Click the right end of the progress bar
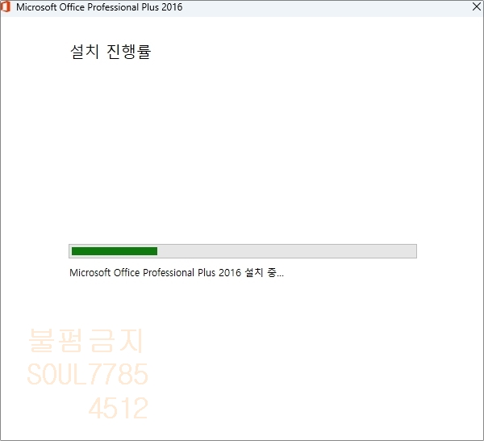The height and width of the screenshot is (441, 484). pos(414,251)
